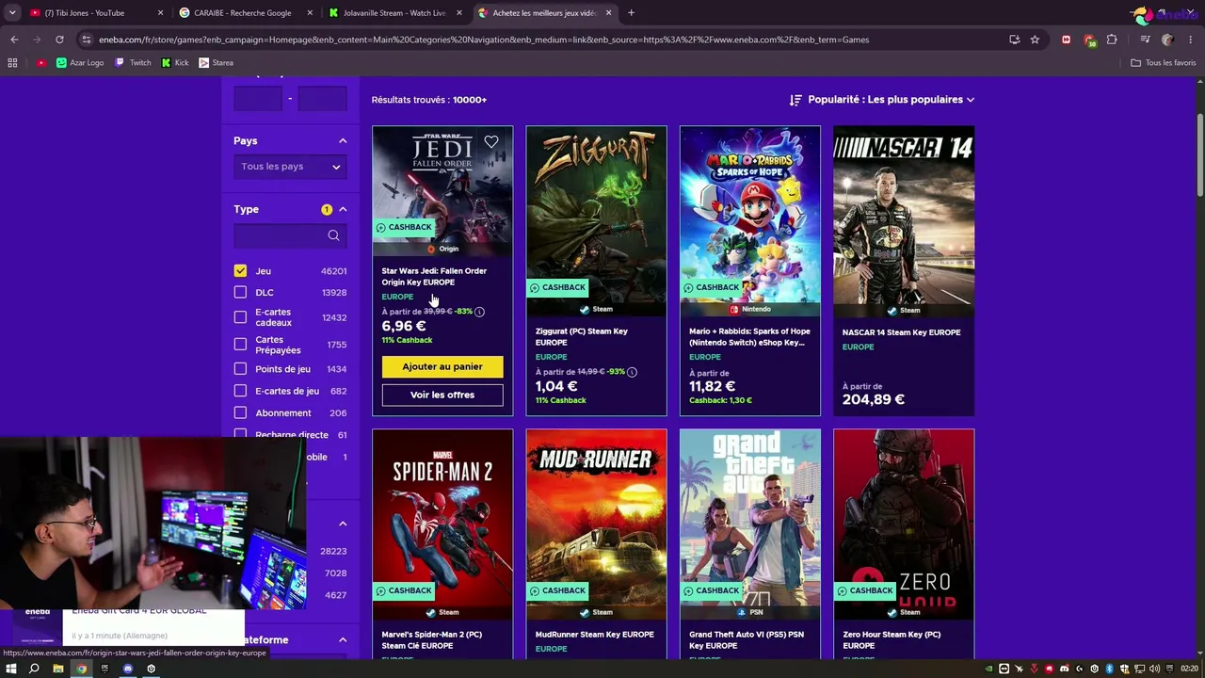Image resolution: width=1205 pixels, height=678 pixels.
Task: Click the Type filter search field
Action: point(290,235)
